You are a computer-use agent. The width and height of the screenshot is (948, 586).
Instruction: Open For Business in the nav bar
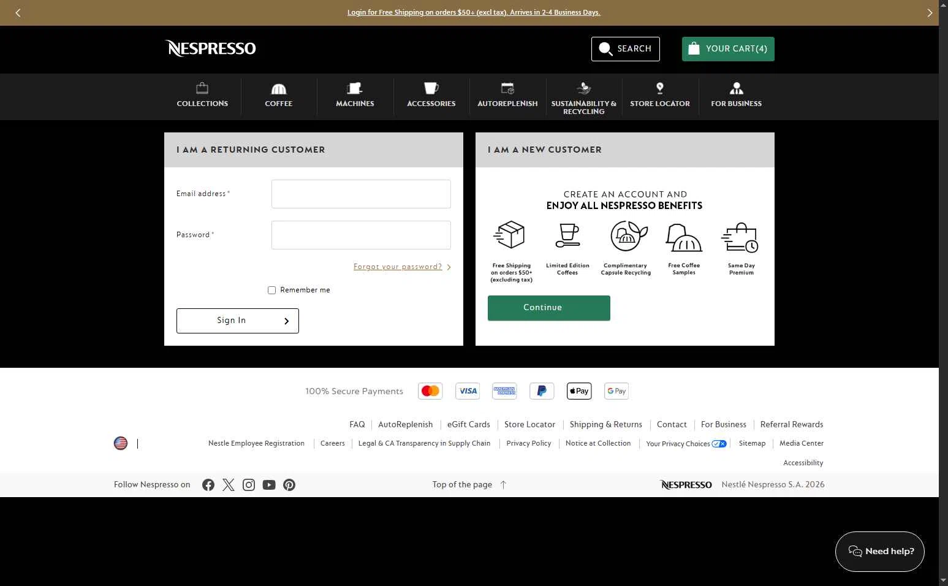[737, 96]
